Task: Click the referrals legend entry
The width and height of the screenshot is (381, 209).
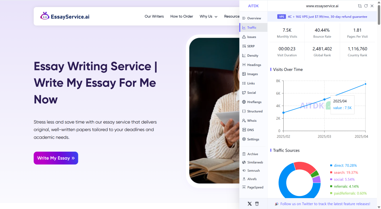Action: (x=344, y=186)
